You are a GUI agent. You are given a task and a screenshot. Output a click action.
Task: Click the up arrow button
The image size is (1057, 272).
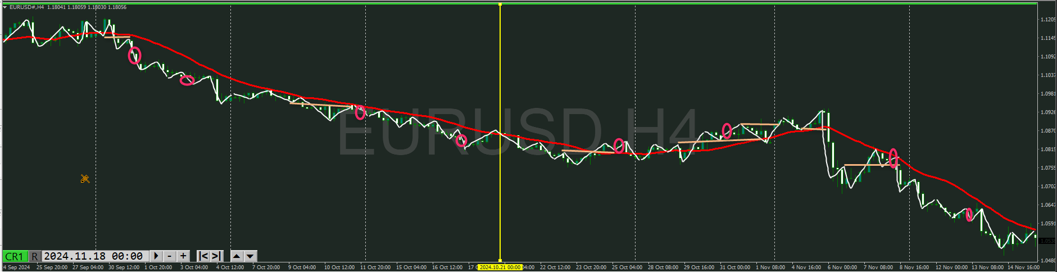[237, 256]
